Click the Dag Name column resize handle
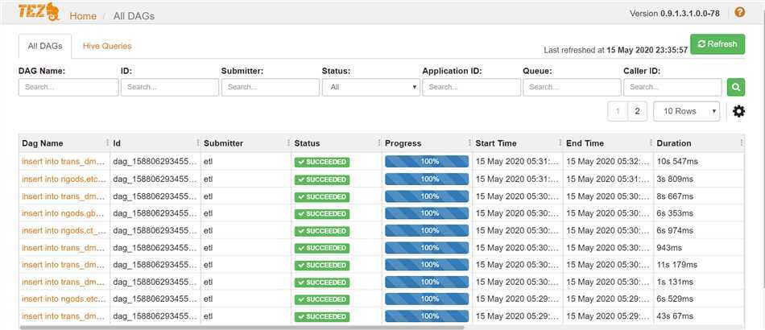This screenshot has width=765, height=330. click(108, 143)
